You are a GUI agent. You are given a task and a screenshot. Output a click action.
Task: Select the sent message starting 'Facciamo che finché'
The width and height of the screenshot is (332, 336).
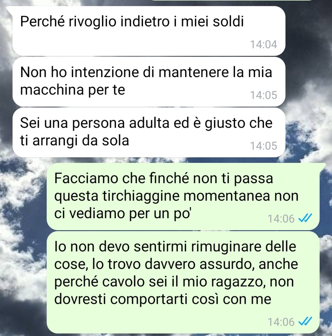(183, 196)
